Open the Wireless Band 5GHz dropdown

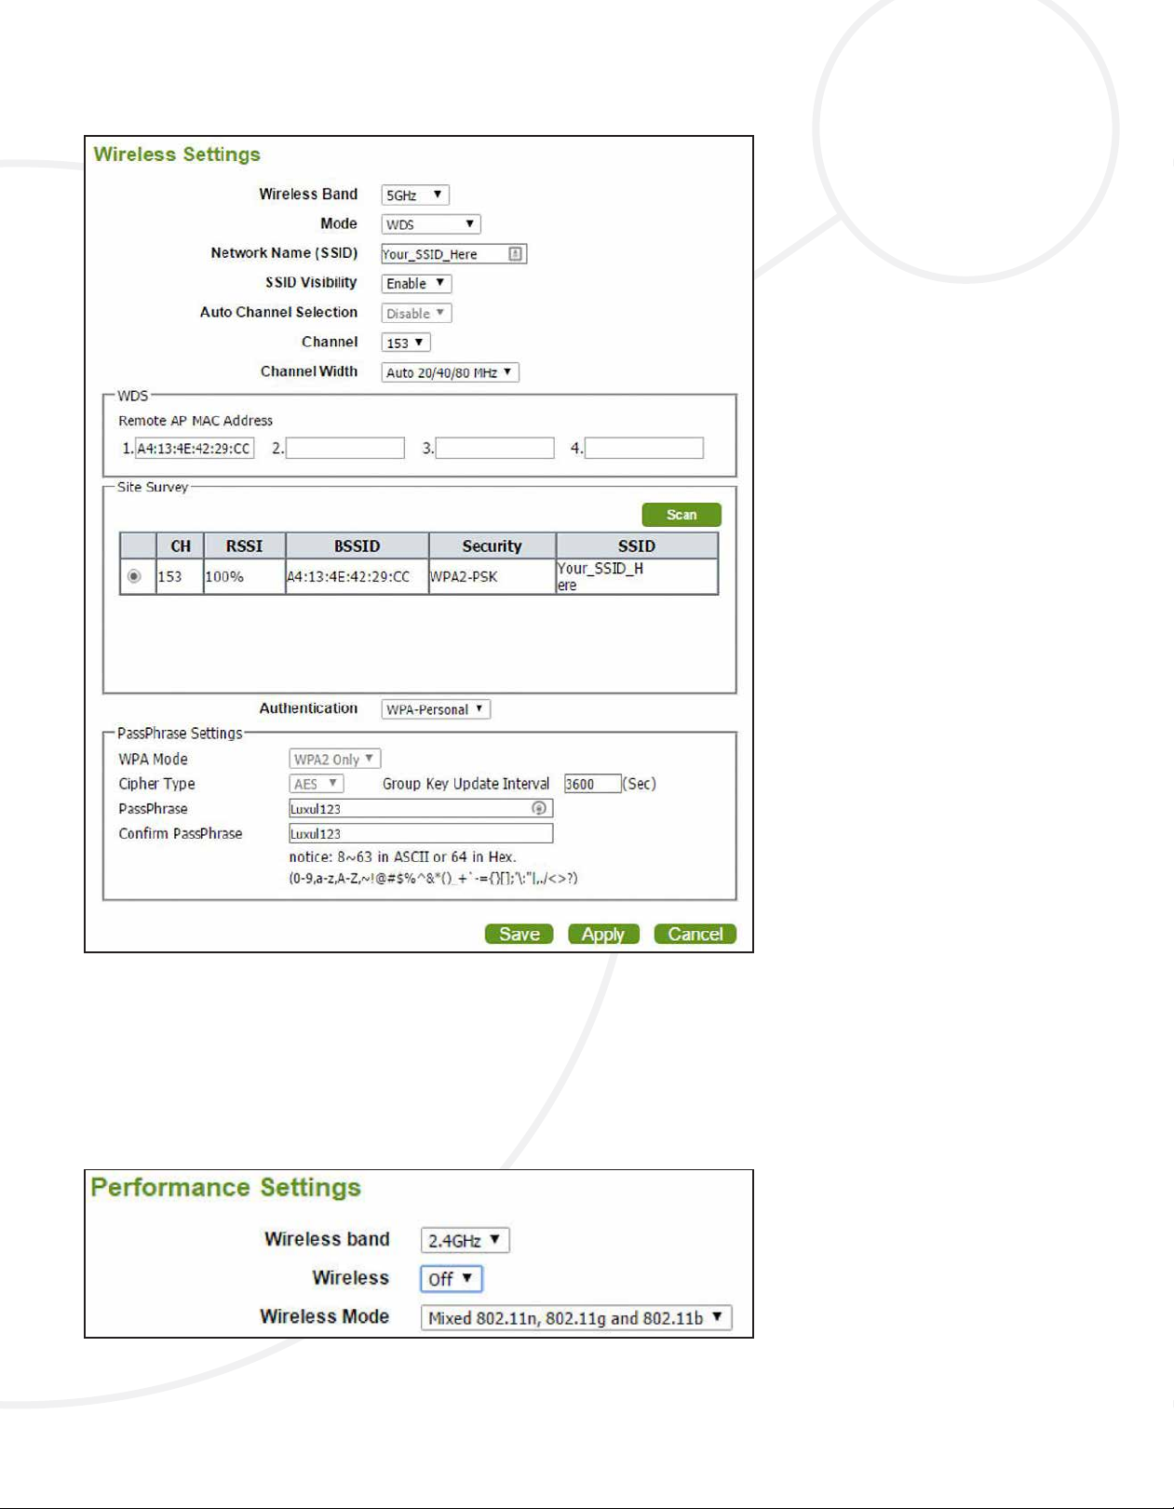click(415, 195)
